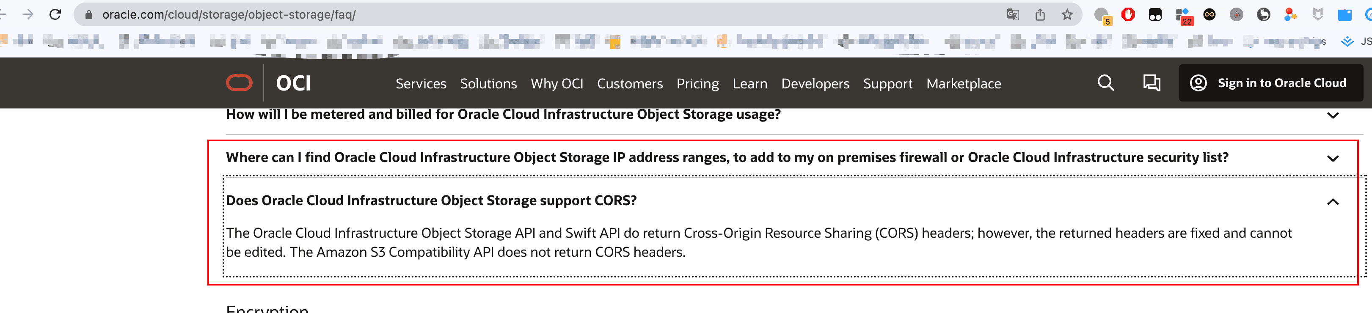
Task: Open the site search magnifier icon
Action: (x=1105, y=83)
